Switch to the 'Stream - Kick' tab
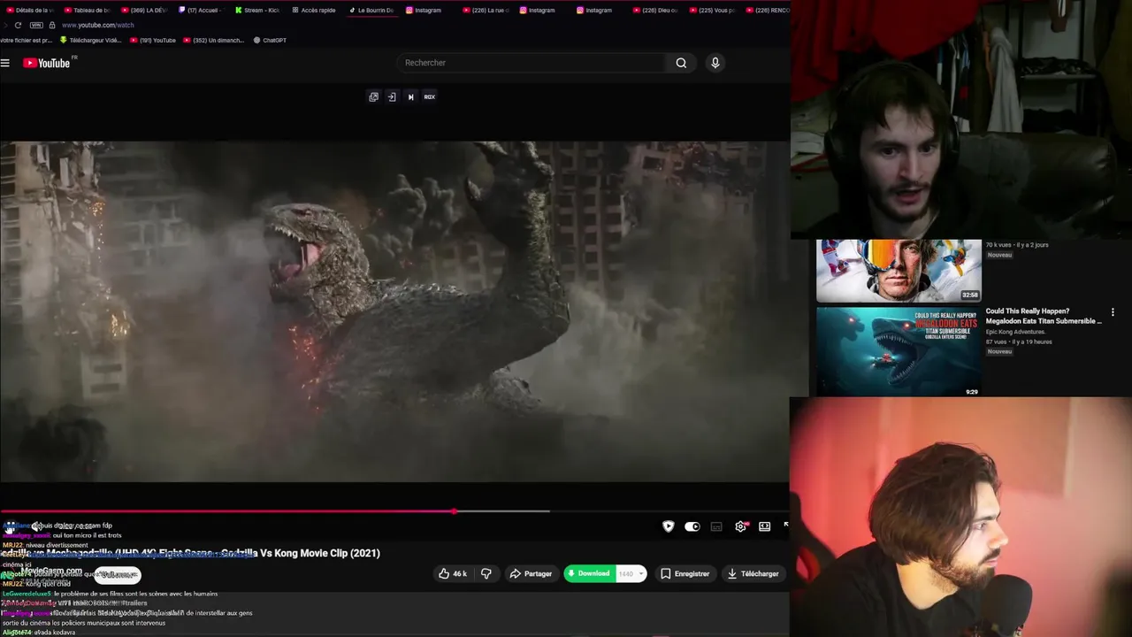Viewport: 1132px width, 637px height. 257,10
